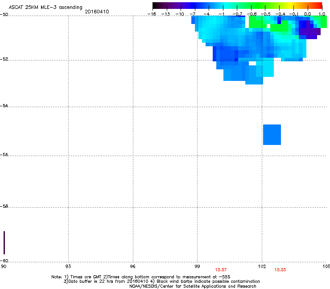Click the title 'ASCAT 25KM MLE-3 ascending'

[45, 7]
